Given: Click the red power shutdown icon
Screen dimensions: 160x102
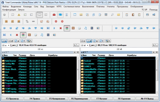Looking at the screenshot, I should (x=62, y=21).
